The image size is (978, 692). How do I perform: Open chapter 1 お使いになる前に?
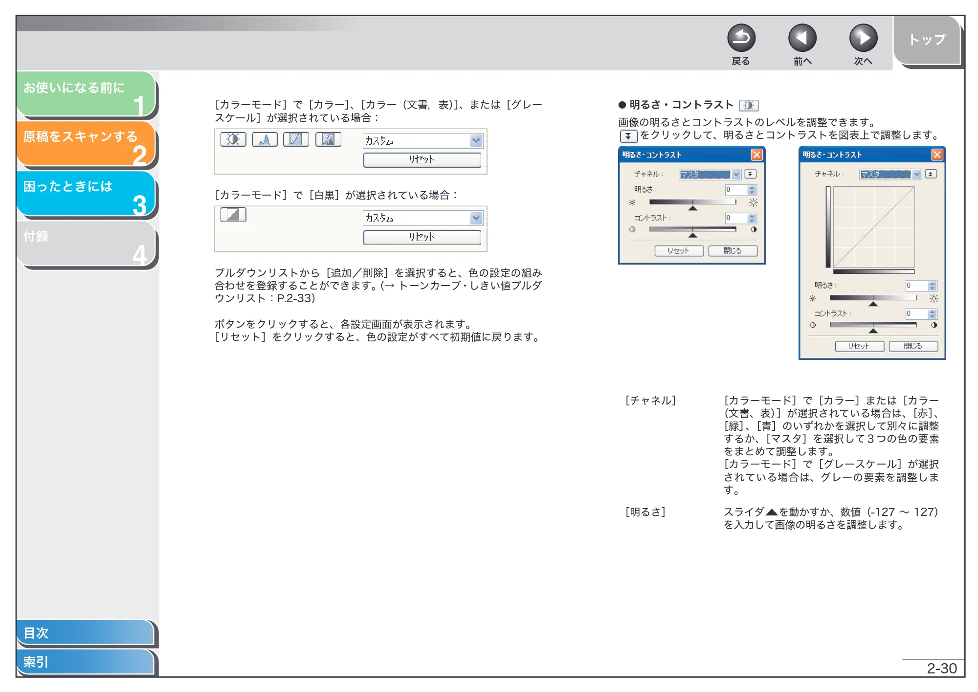[x=86, y=94]
